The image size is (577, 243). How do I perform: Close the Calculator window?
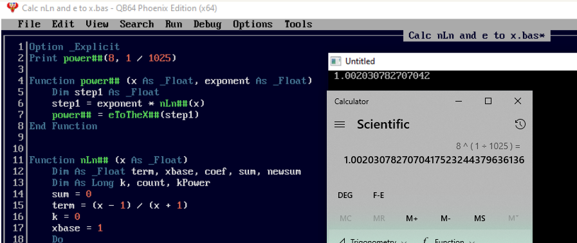click(517, 101)
